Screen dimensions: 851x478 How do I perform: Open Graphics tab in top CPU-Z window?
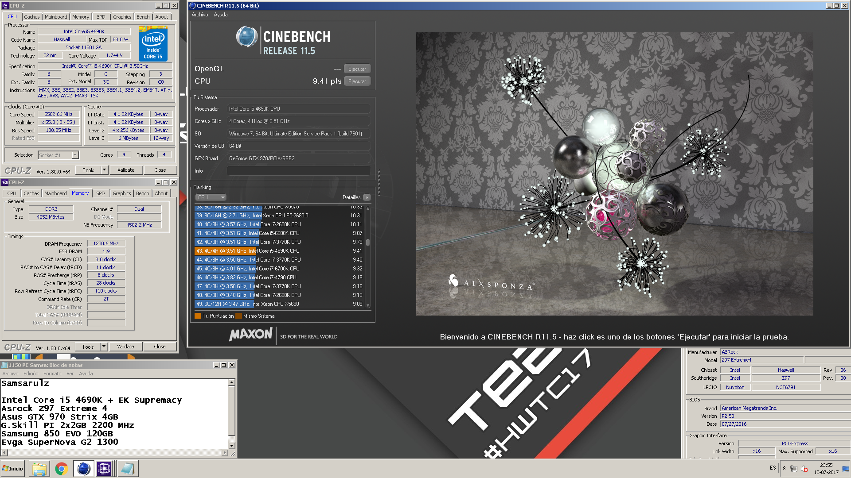coord(122,17)
